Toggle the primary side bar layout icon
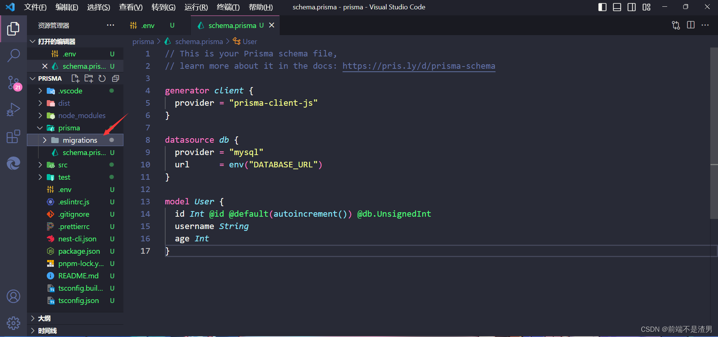The width and height of the screenshot is (718, 337). 602,7
